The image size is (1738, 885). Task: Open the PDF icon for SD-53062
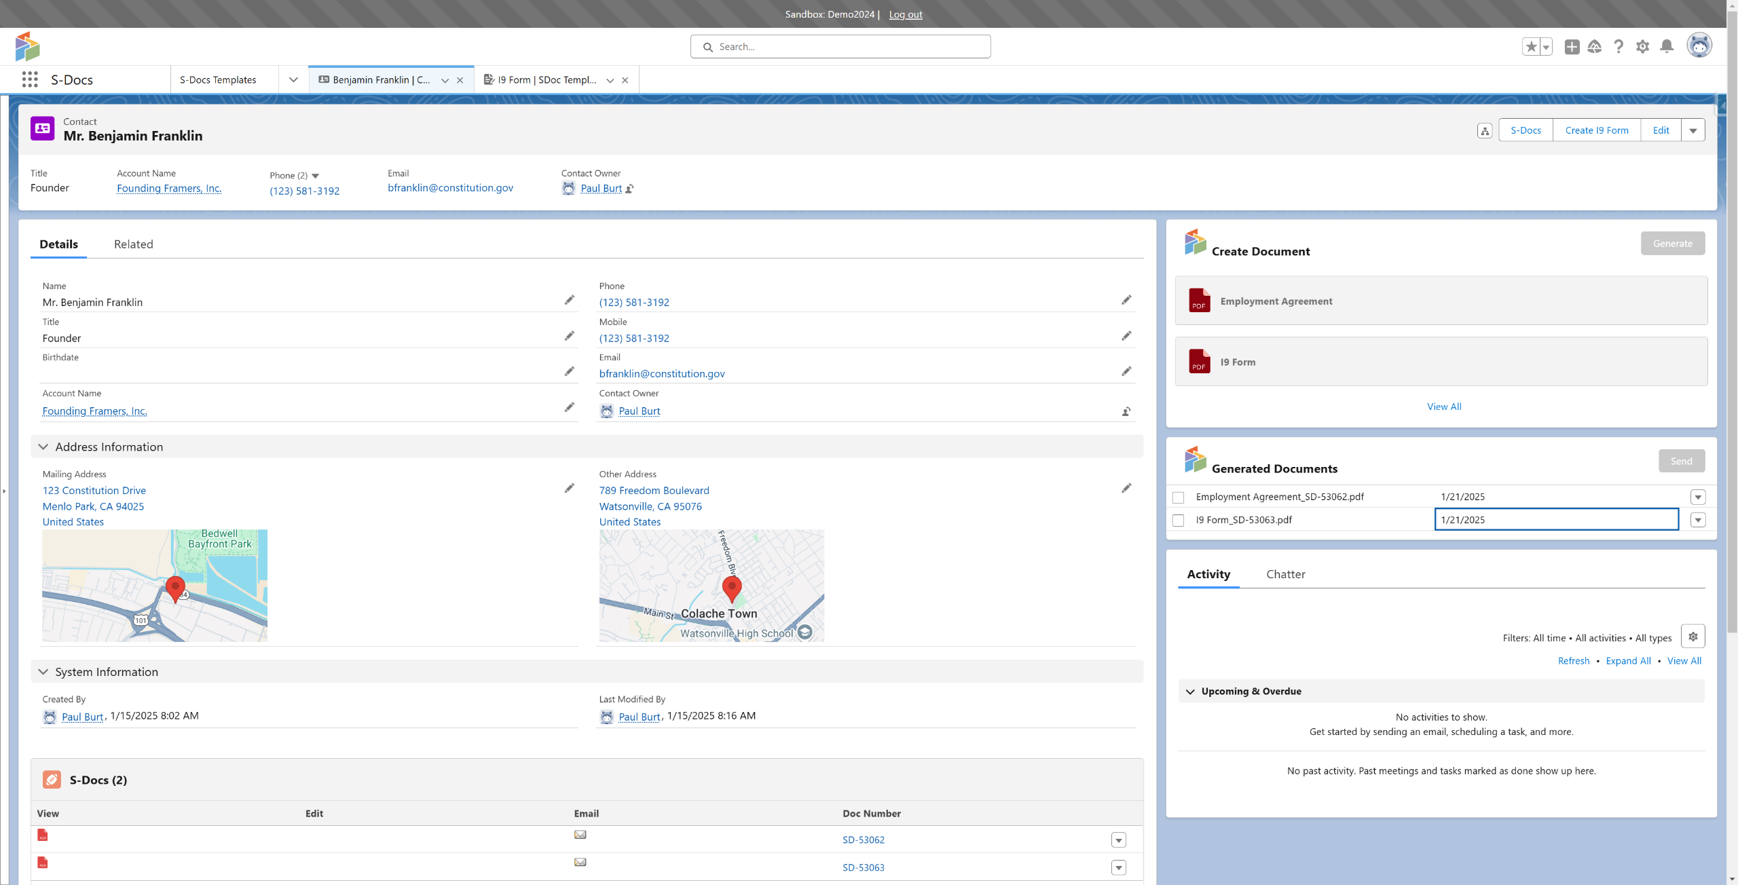[x=43, y=835]
